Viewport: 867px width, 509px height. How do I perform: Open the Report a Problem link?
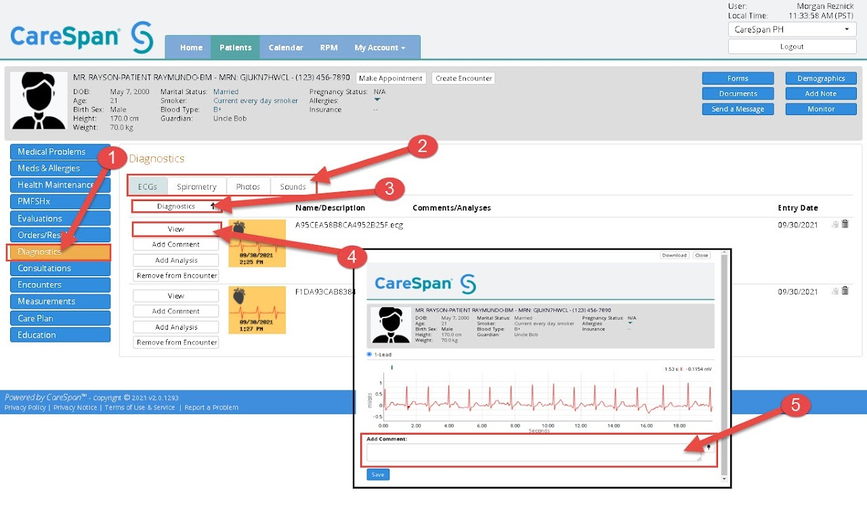tap(211, 407)
